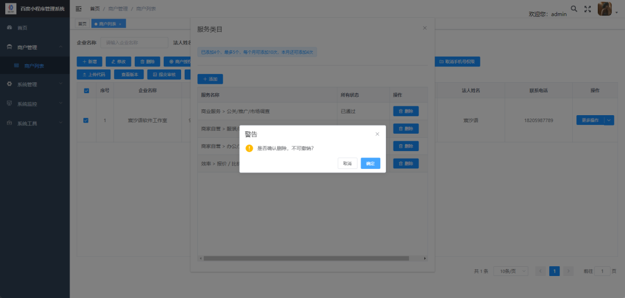Viewport: 625px width, 298px height.
Task: Click right arrow of dialog horizontal scrollbar
Action: pyautogui.click(x=425, y=258)
